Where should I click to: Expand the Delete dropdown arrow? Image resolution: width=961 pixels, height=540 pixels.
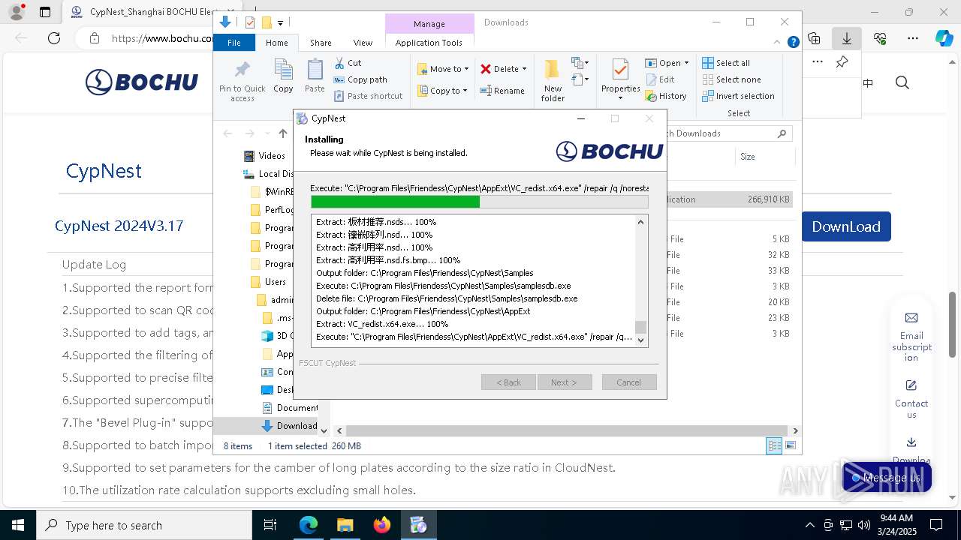coord(524,69)
